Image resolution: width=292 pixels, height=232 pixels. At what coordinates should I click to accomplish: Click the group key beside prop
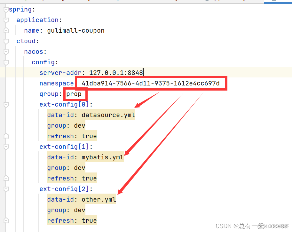pyautogui.click(x=49, y=94)
